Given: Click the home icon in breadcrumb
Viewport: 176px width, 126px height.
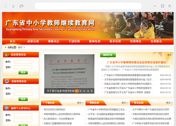Looking at the screenshot, I should coord(5,47).
